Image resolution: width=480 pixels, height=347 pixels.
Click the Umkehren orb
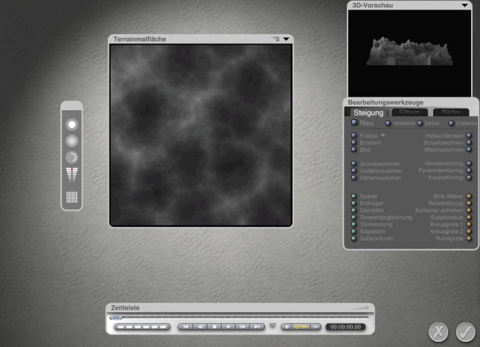[x=388, y=123]
